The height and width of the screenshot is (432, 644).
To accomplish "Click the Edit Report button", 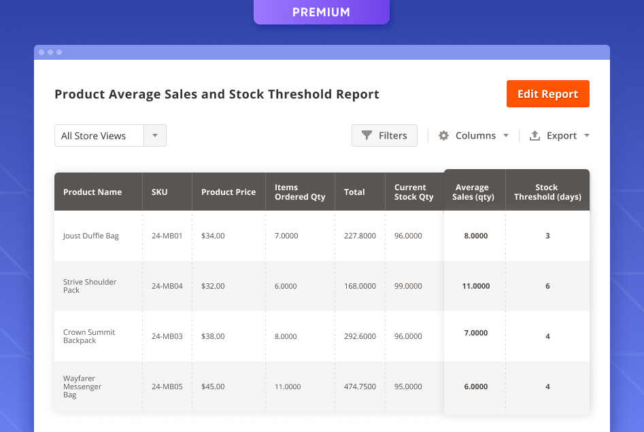I will pyautogui.click(x=547, y=94).
